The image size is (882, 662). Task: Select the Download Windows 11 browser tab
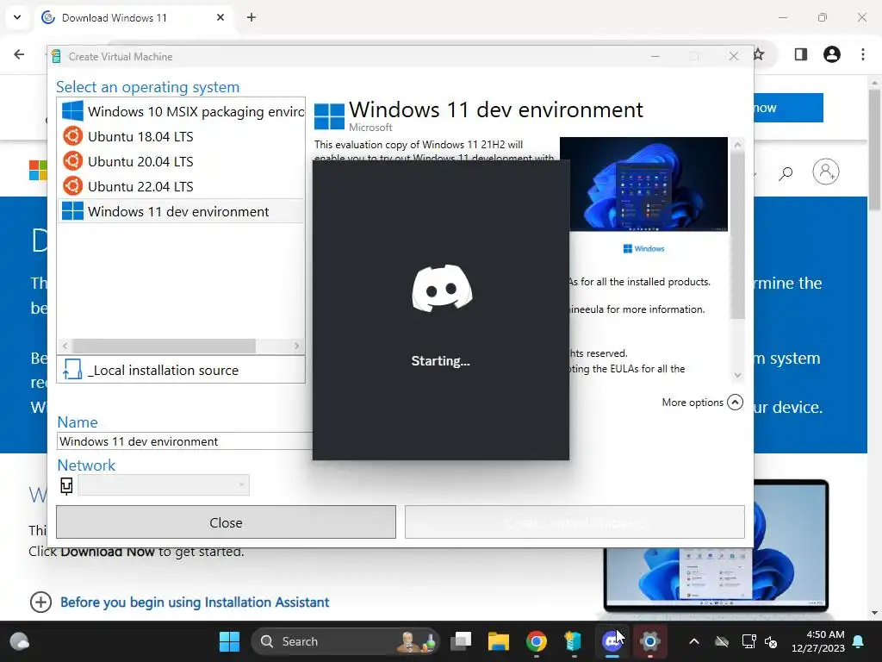134,17
